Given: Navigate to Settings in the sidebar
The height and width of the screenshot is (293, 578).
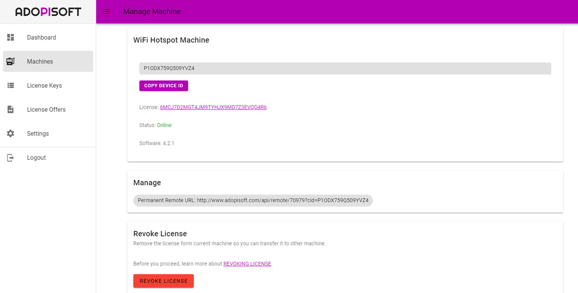Looking at the screenshot, I should (38, 133).
